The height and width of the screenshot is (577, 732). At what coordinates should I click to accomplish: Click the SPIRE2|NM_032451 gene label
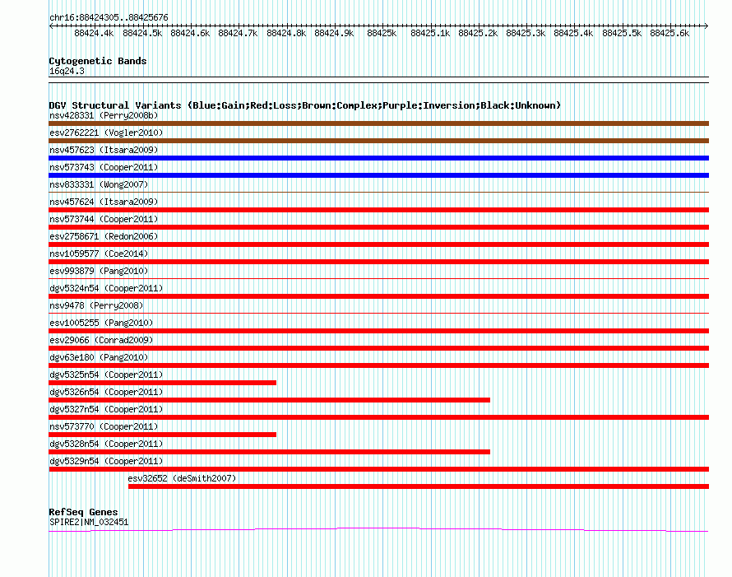click(x=89, y=523)
